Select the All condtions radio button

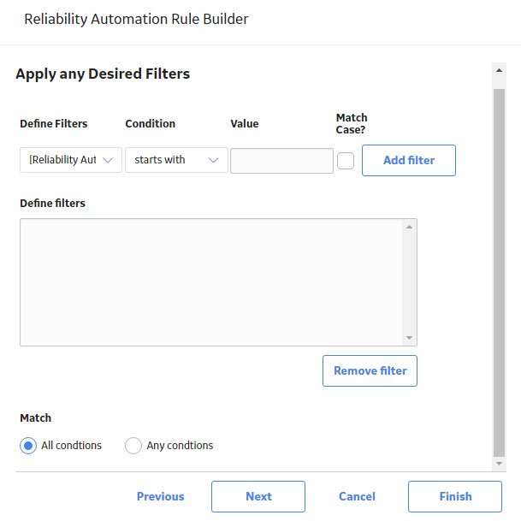[28, 445]
